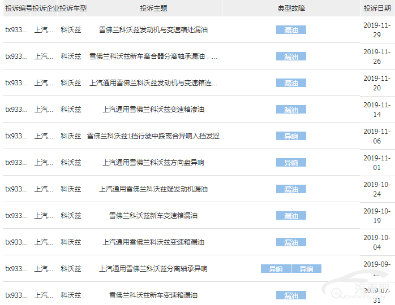This screenshot has height=305, width=395.
Task: Select the date 2019-11-26
Action: tap(377, 56)
